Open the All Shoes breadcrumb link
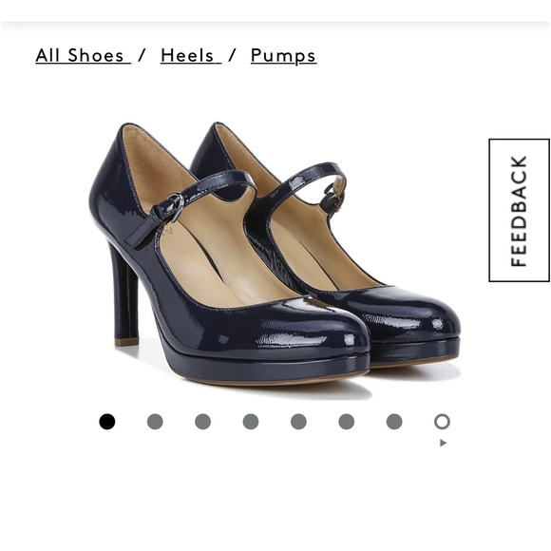Image resolution: width=551 pixels, height=551 pixels. click(x=83, y=55)
